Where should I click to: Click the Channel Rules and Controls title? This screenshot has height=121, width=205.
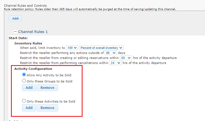(25, 6)
